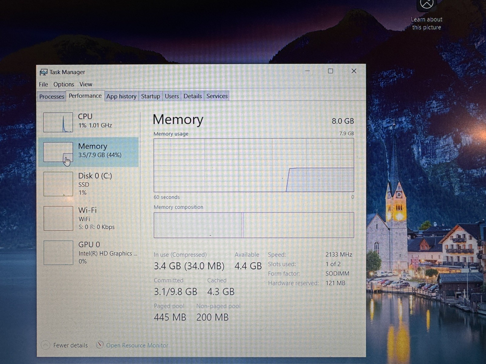Viewport: 486px width, 364px height.
Task: Click the Memory usage graph
Action: (x=254, y=165)
